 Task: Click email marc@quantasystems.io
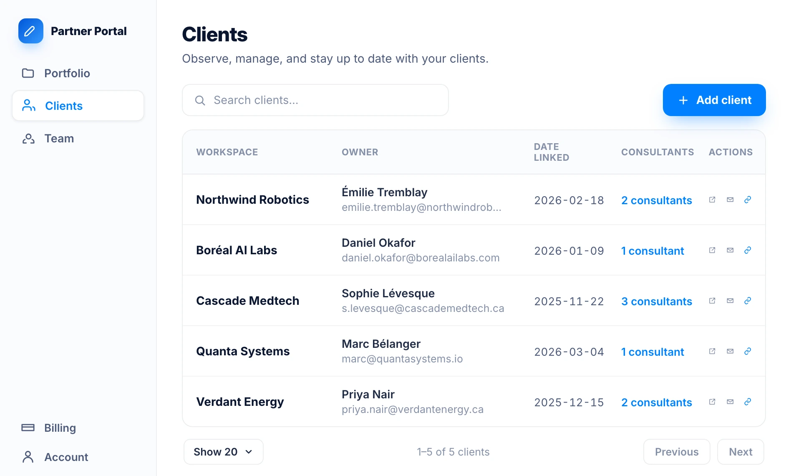click(402, 359)
